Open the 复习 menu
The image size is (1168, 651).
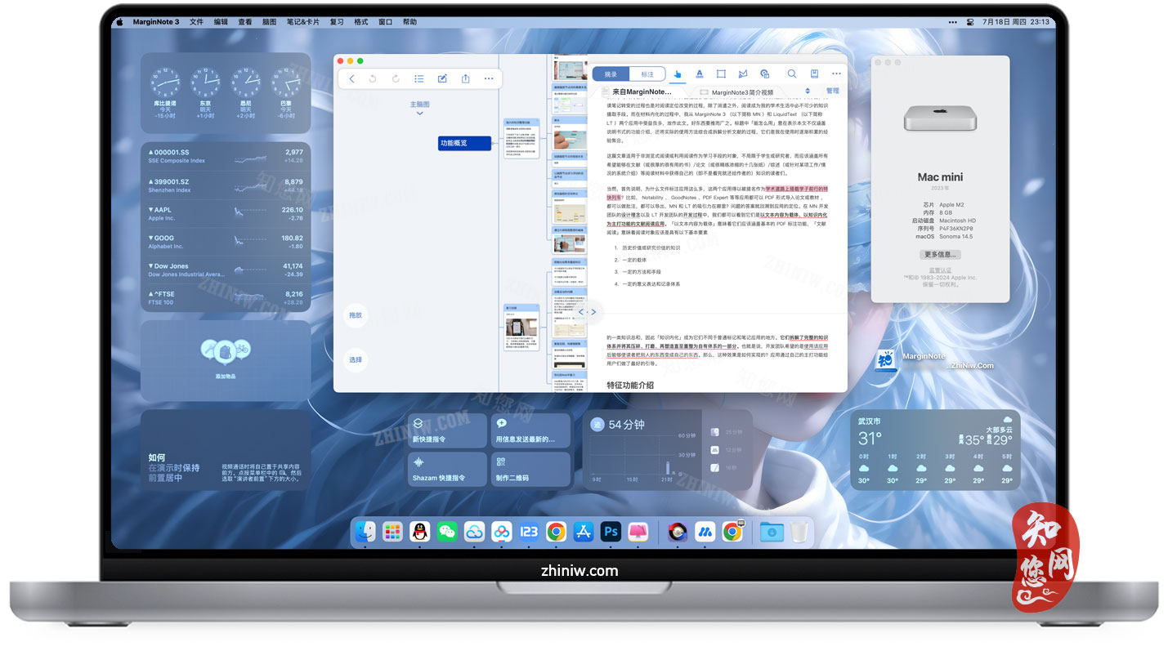(x=337, y=22)
